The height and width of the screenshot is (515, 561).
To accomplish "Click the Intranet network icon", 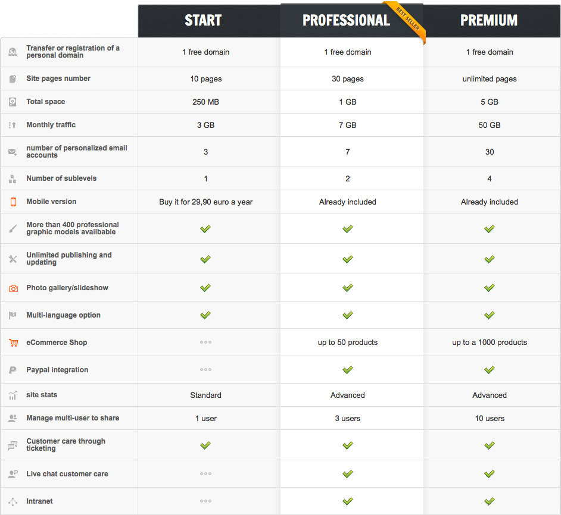I will pyautogui.click(x=13, y=501).
